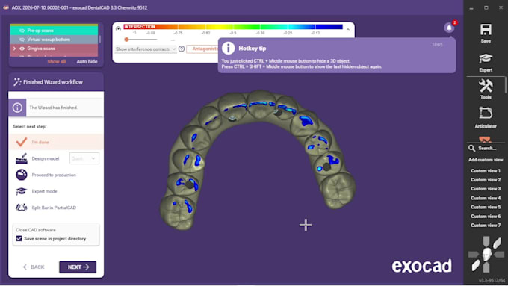Image resolution: width=508 pixels, height=286 pixels.
Task: Collapse the intersection color scale panel
Action: 348,29
